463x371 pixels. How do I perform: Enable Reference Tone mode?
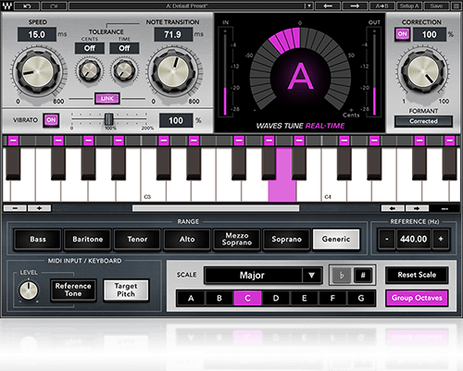coord(73,290)
